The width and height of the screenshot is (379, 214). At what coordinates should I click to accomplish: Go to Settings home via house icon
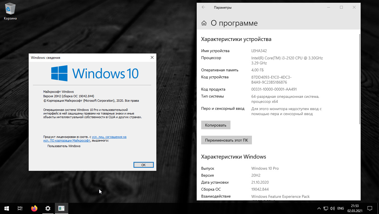tap(204, 23)
